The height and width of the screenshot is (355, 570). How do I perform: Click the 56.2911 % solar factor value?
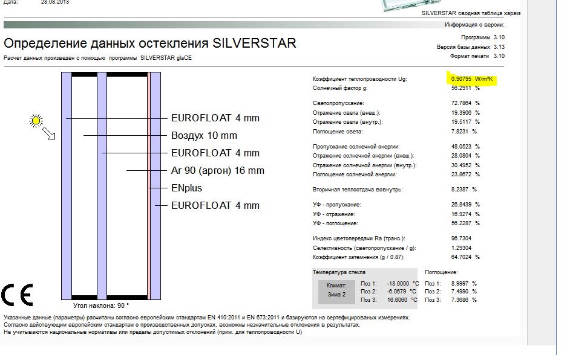click(x=465, y=88)
